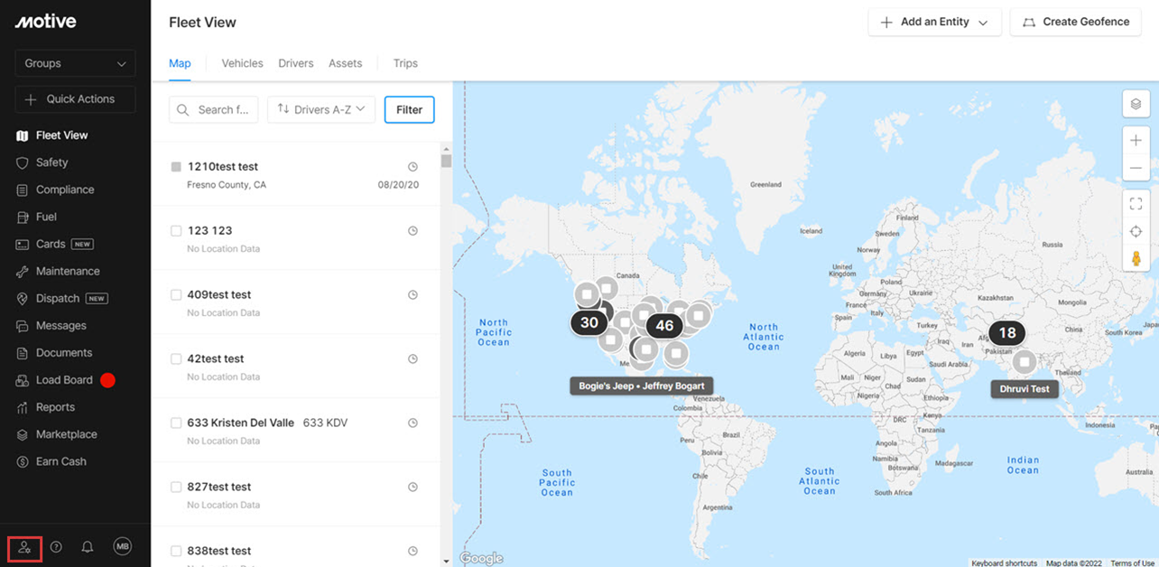Check the box for 123 123
Screen dimensions: 1159x567
coord(176,231)
